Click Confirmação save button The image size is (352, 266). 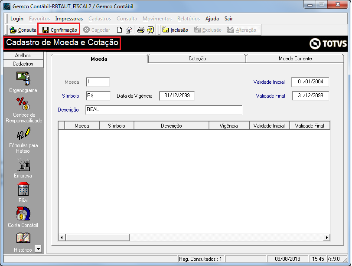click(x=59, y=30)
